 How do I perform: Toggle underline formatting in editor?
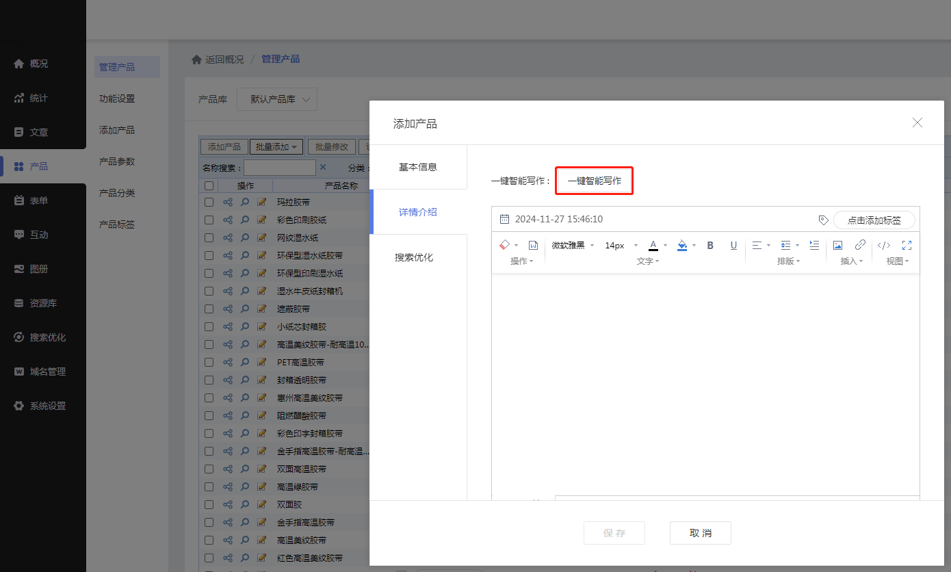pos(733,246)
